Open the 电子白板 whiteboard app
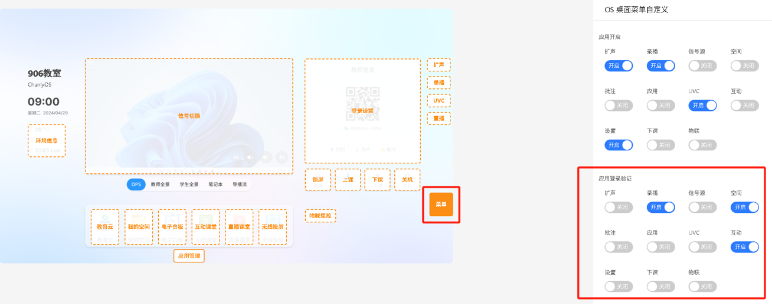This screenshot has height=306, width=772. pyautogui.click(x=172, y=227)
